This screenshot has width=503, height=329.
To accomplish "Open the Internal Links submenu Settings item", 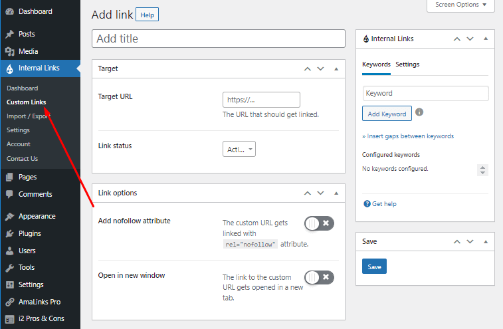I will [19, 130].
